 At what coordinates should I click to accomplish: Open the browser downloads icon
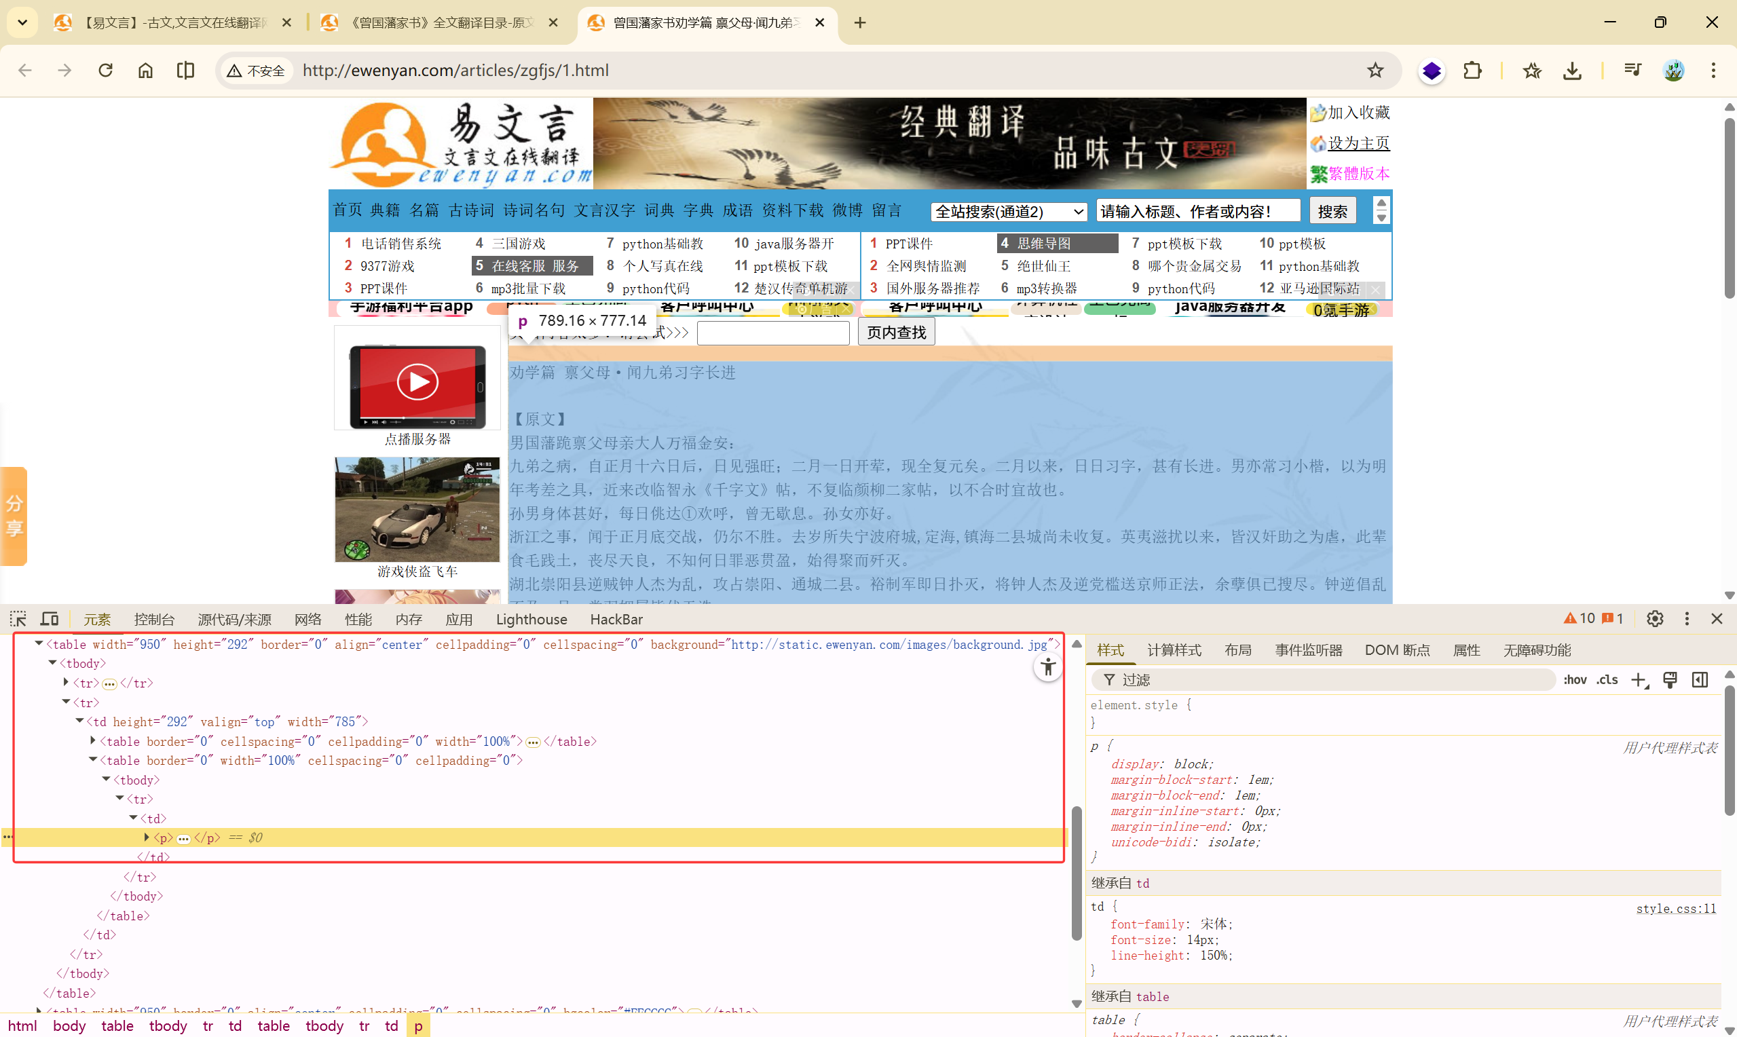pyautogui.click(x=1572, y=71)
